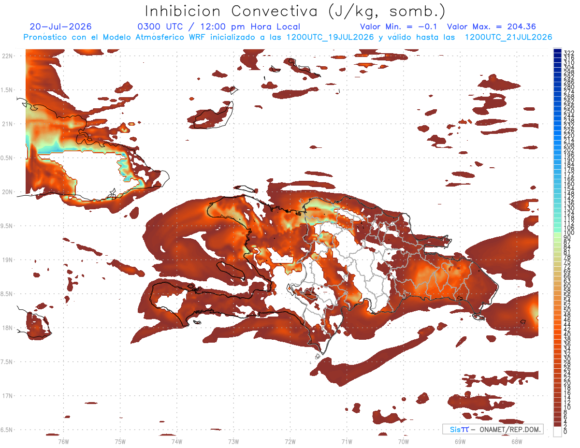Image resolution: width=580 pixels, height=448 pixels.
Task: Click the "280" value on the color scale
Action: [568, 87]
